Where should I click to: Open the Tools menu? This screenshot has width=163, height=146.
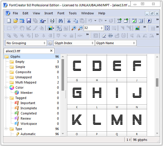(x=73, y=13)
